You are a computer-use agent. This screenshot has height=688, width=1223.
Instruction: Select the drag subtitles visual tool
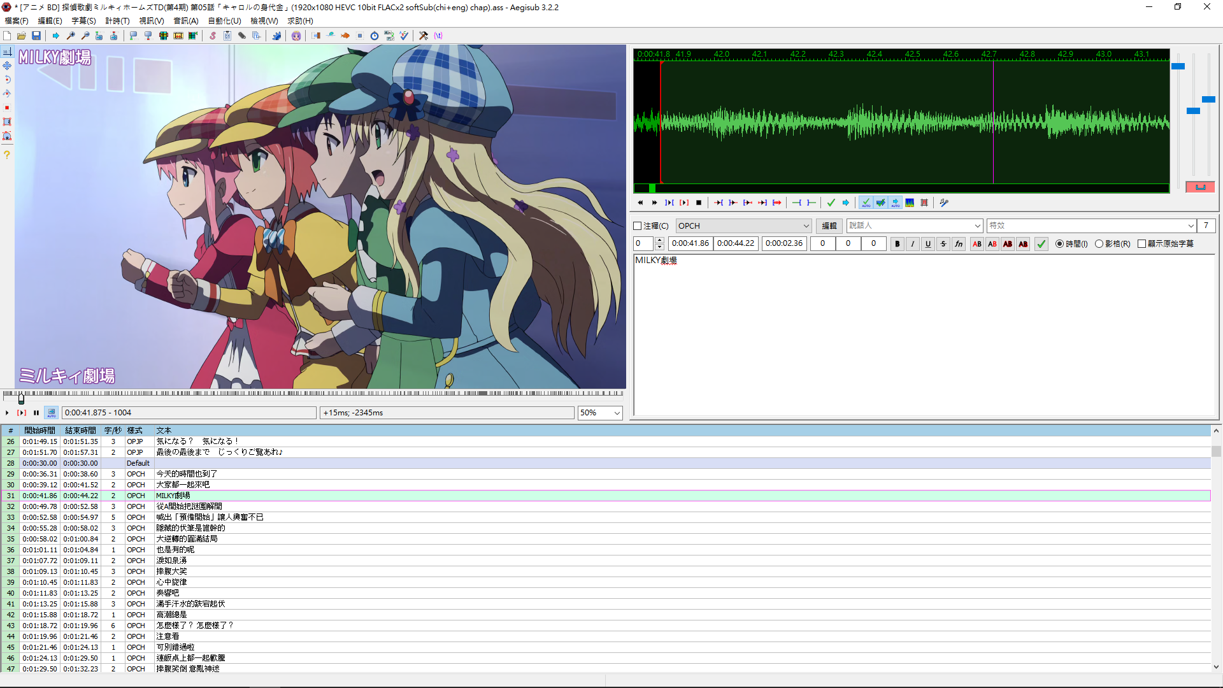click(7, 66)
